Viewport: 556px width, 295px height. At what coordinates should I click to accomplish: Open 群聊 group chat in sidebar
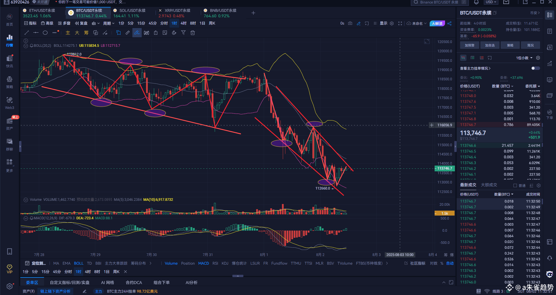click(10, 145)
